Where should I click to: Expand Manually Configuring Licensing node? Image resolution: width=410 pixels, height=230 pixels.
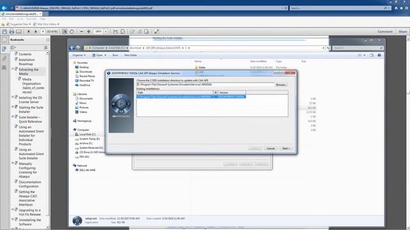[13, 163]
